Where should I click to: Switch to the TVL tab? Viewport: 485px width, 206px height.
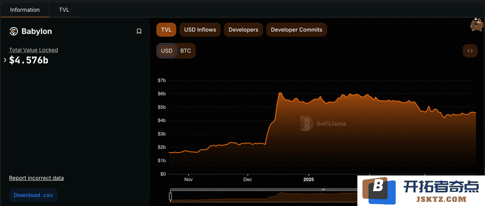pos(64,10)
